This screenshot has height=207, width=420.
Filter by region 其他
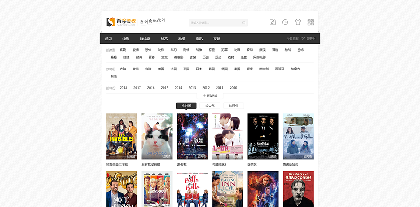tap(114, 76)
